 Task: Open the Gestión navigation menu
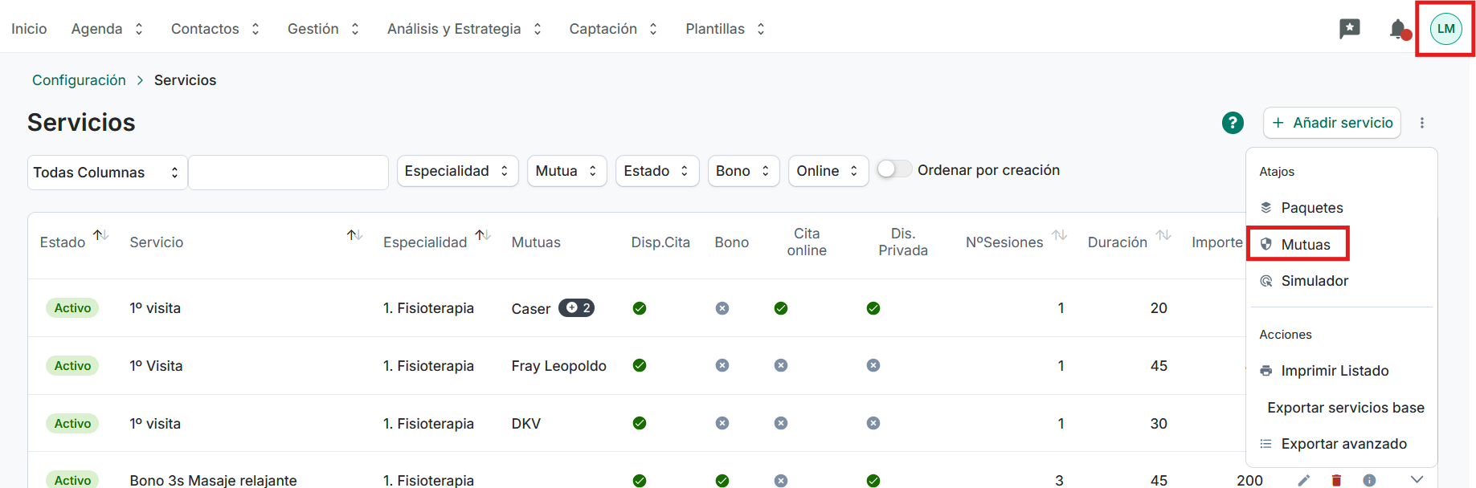[x=323, y=29]
